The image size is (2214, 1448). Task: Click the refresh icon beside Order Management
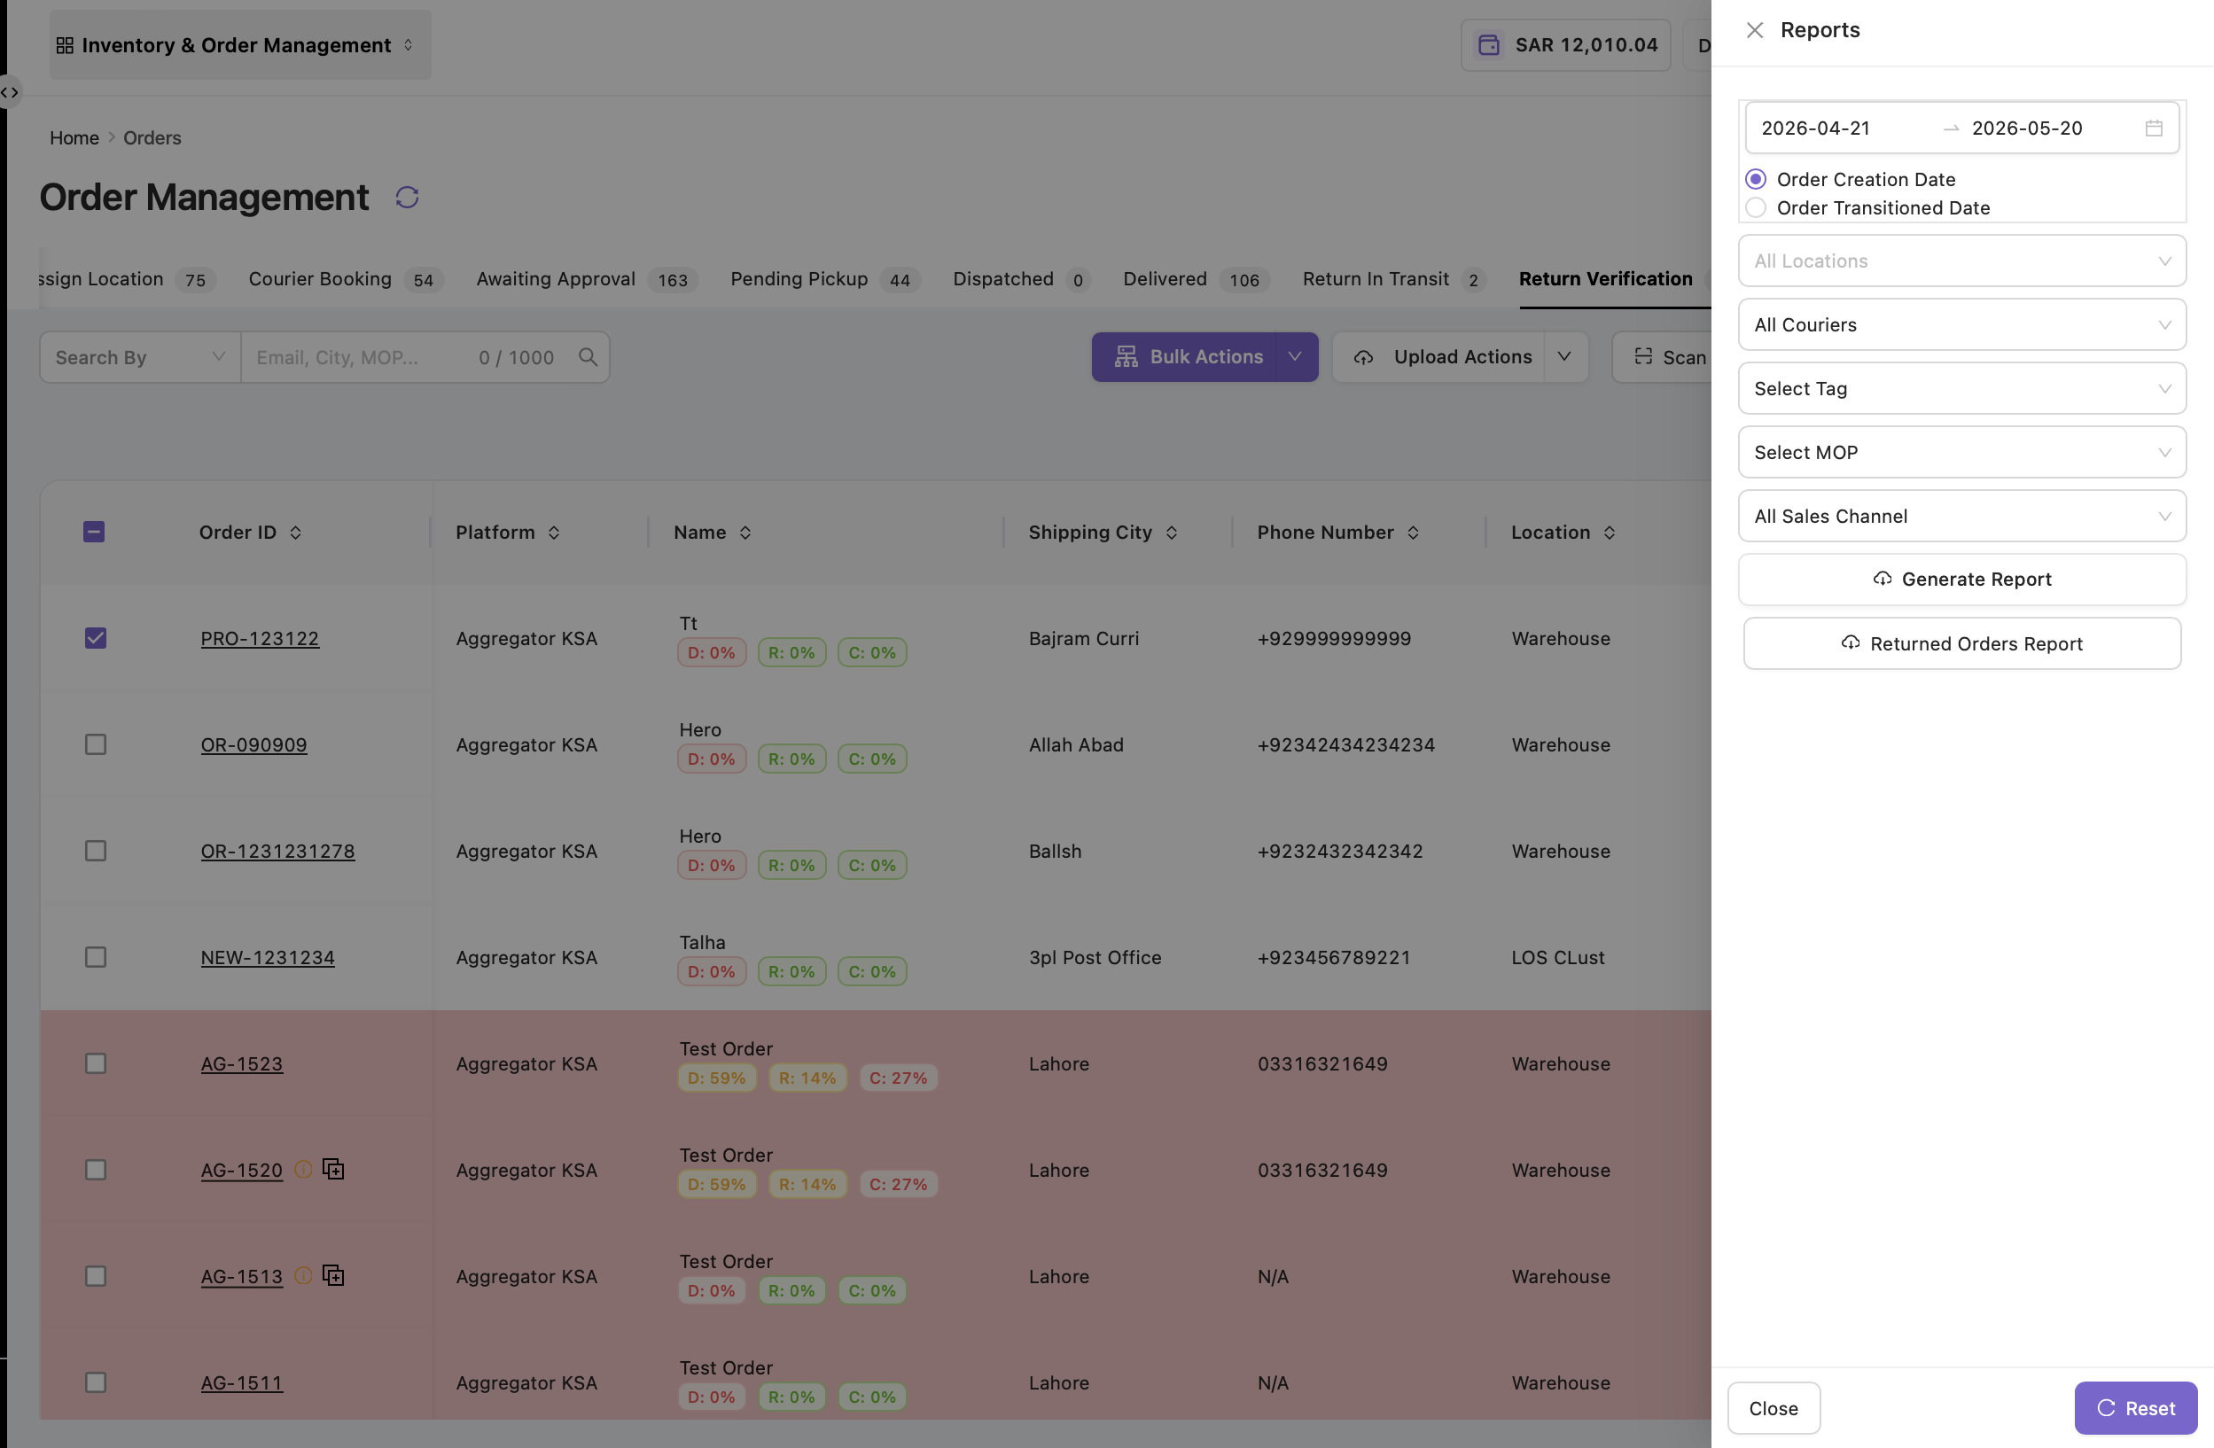point(407,197)
